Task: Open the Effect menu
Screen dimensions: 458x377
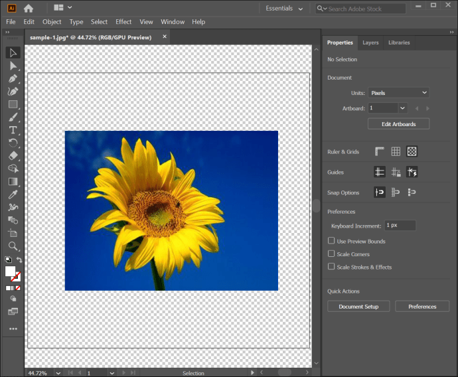Action: [123, 22]
